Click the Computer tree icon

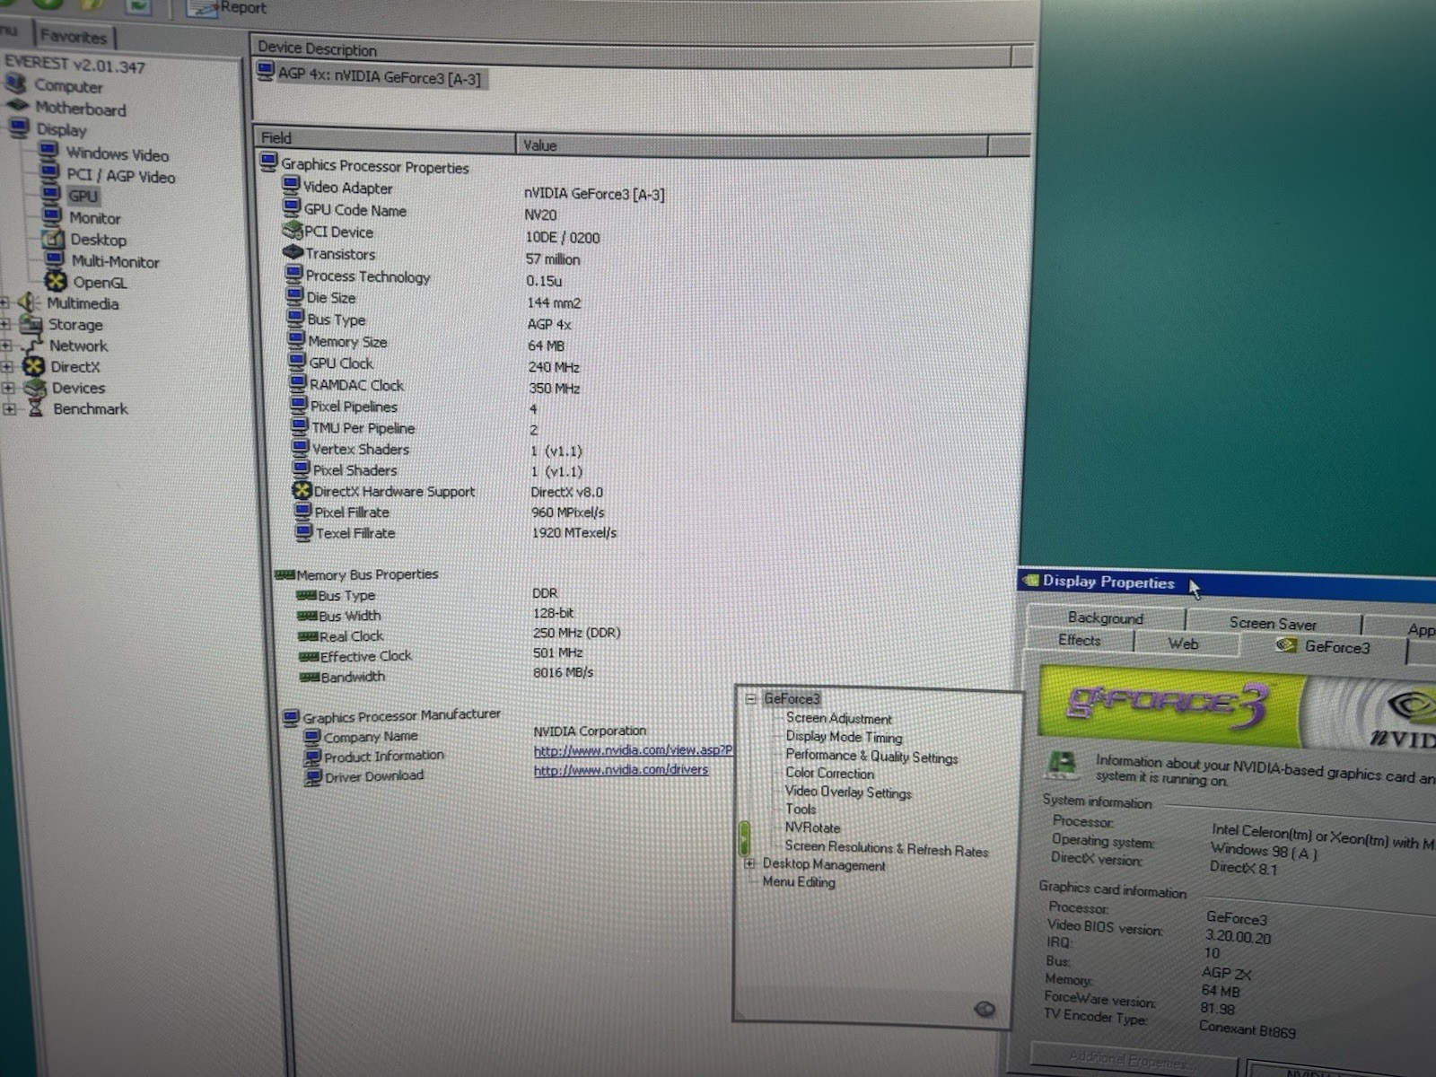[15, 84]
